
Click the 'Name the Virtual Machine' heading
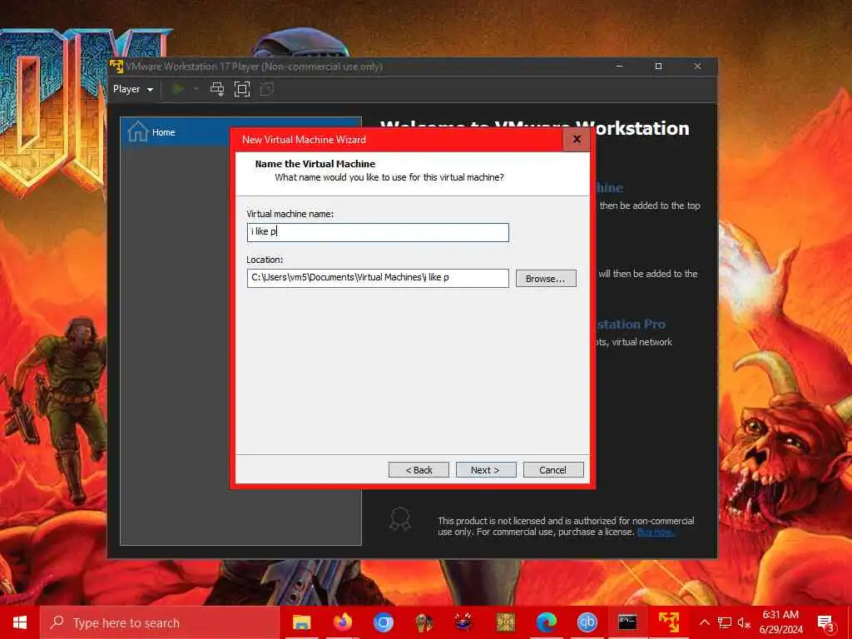click(x=315, y=164)
